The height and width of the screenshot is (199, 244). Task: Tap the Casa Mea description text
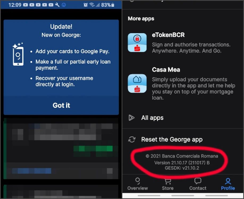(193, 89)
